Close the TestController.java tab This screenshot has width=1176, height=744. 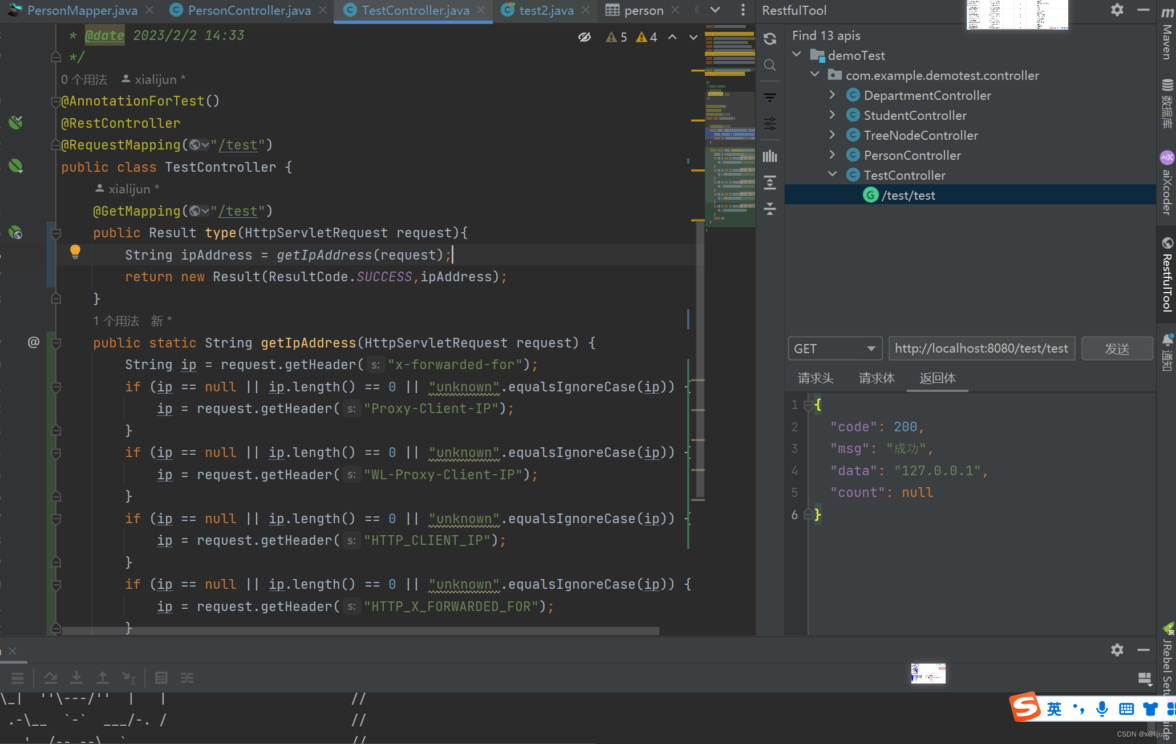click(x=481, y=10)
